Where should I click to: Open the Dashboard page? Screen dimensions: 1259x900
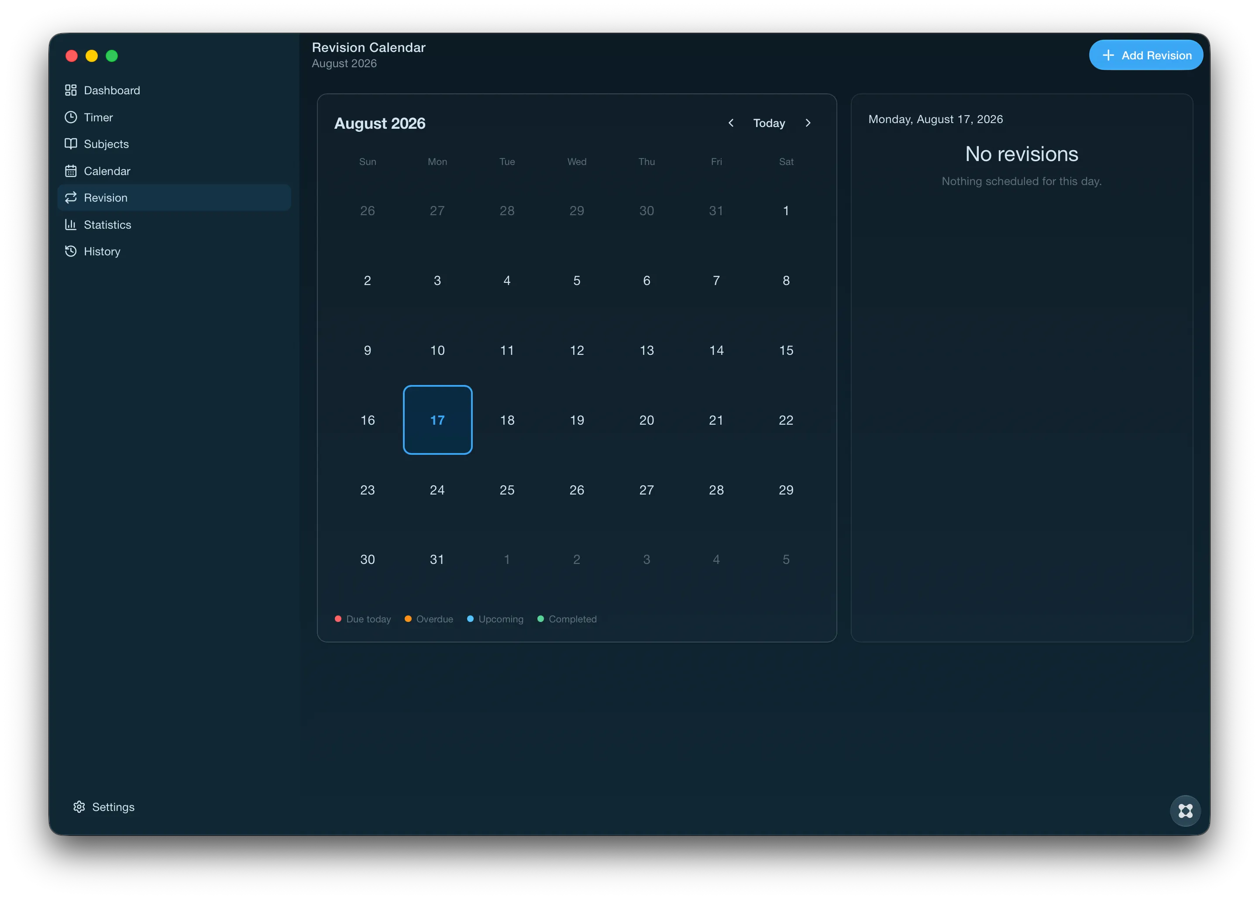[x=174, y=90]
